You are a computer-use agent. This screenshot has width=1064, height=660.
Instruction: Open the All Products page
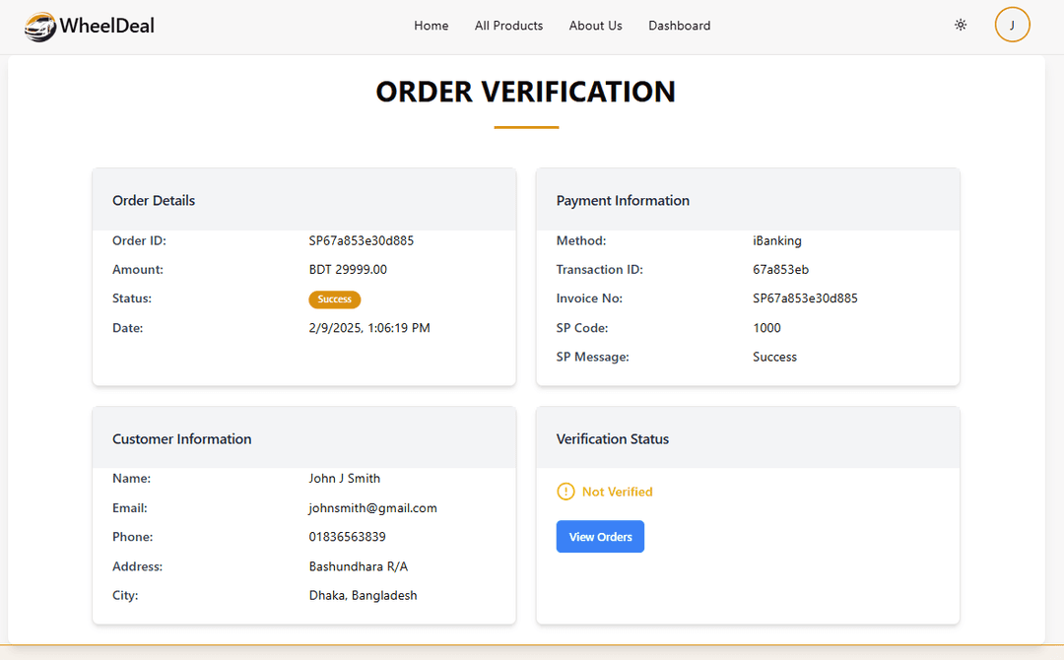pos(508,26)
